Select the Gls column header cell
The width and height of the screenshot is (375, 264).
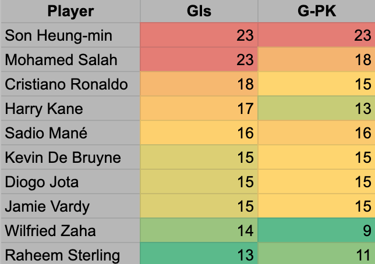pyautogui.click(x=199, y=11)
